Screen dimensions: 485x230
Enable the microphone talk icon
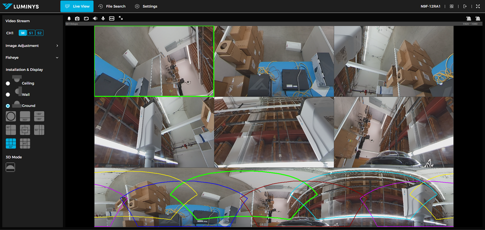point(103,18)
